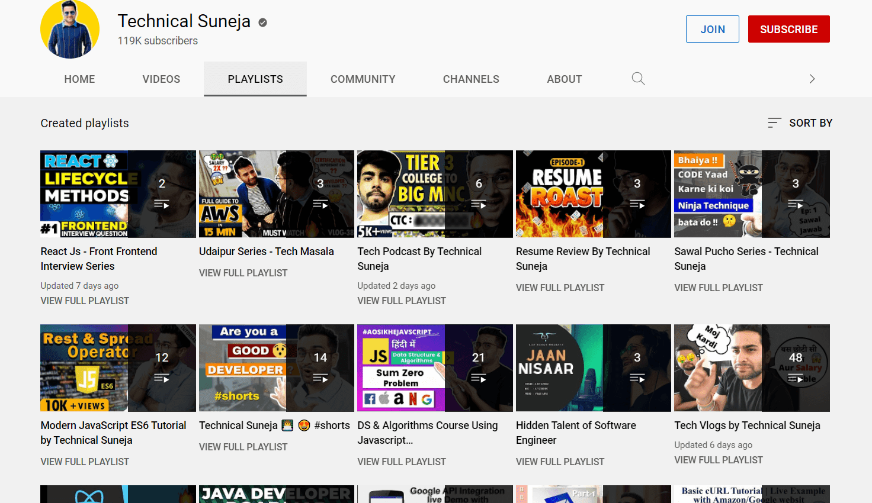
Task: Click the Created playlists heading
Action: coord(85,123)
